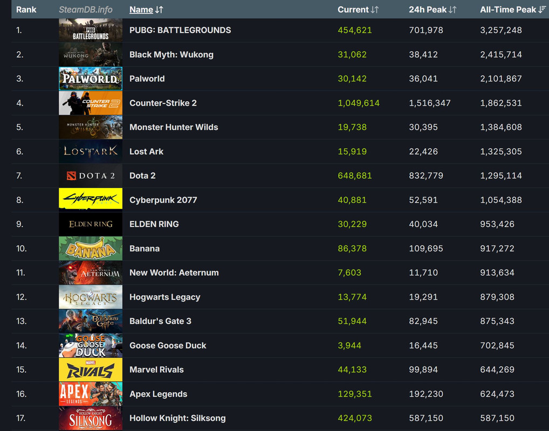The height and width of the screenshot is (431, 549).
Task: Open the Goose Goose Duck name link
Action: point(168,345)
